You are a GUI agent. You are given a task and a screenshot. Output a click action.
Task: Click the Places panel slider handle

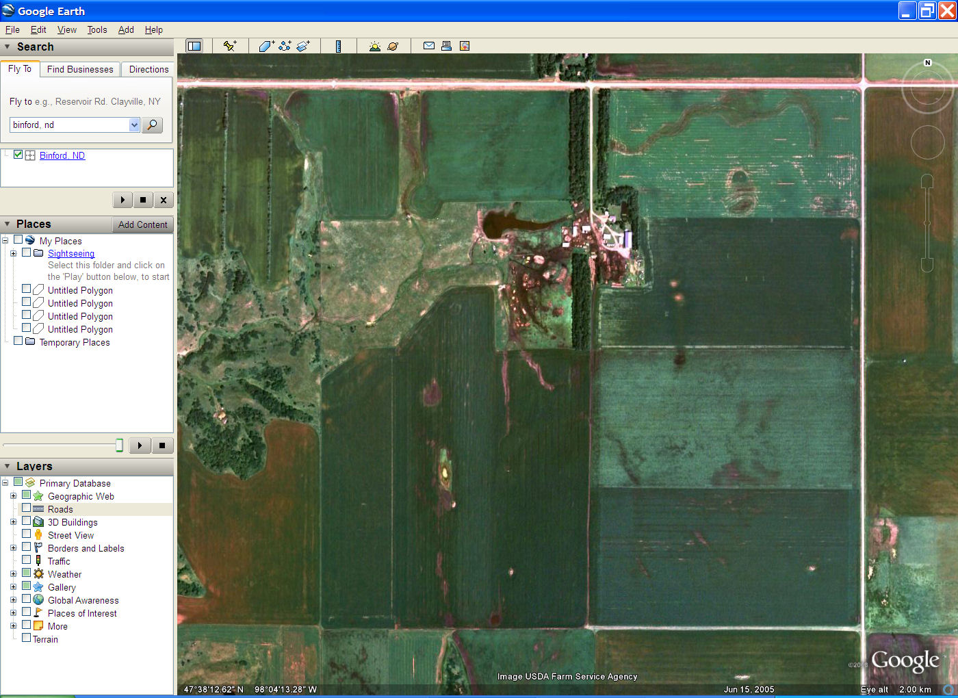(119, 445)
